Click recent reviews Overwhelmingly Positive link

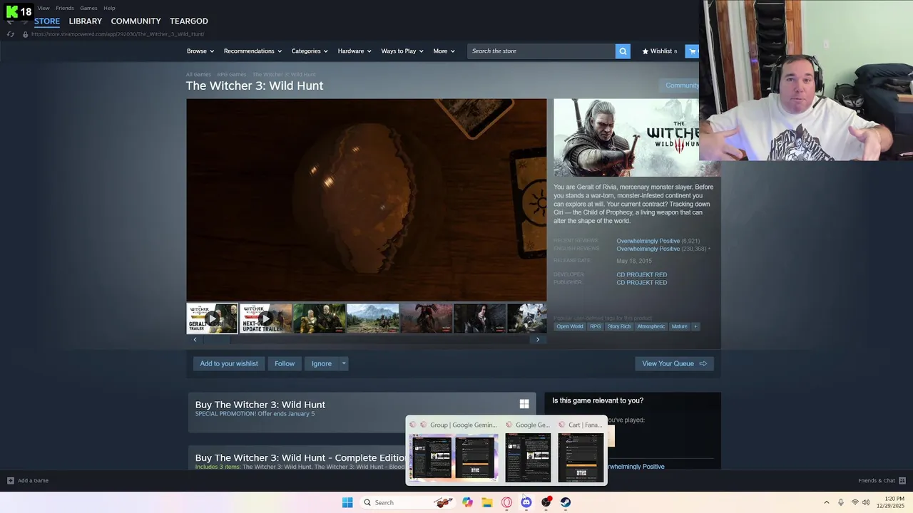(648, 241)
